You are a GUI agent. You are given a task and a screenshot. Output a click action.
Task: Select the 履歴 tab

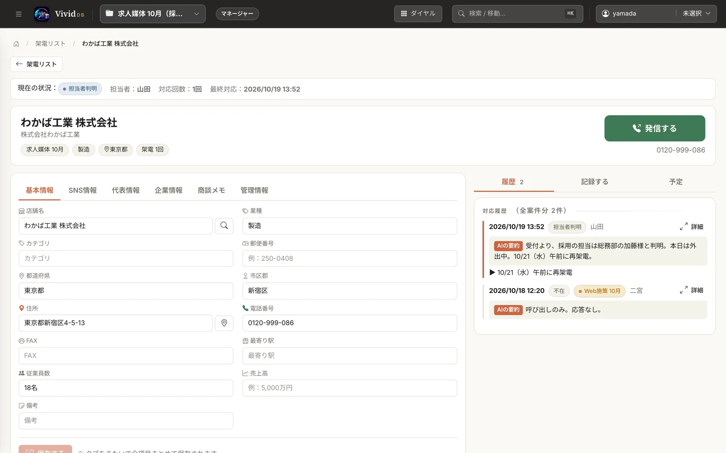click(514, 182)
